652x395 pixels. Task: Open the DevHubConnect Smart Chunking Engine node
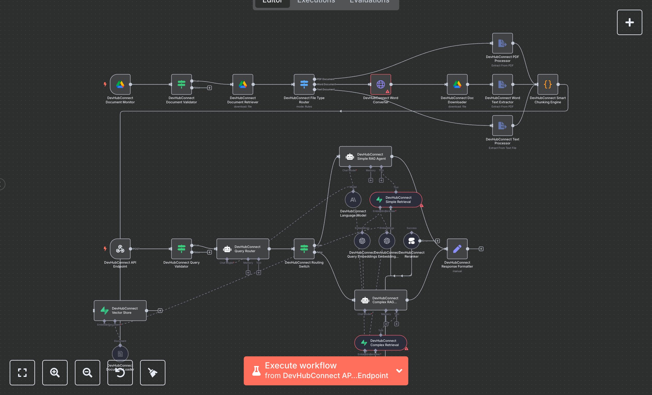(548, 85)
